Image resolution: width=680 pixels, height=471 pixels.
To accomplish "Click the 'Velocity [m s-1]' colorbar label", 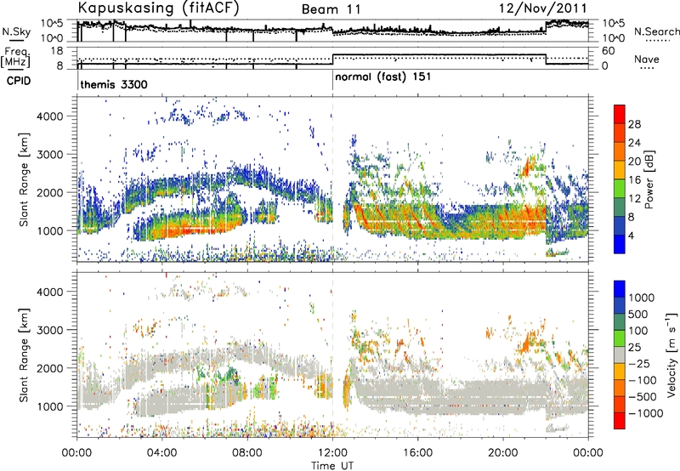I will click(671, 355).
